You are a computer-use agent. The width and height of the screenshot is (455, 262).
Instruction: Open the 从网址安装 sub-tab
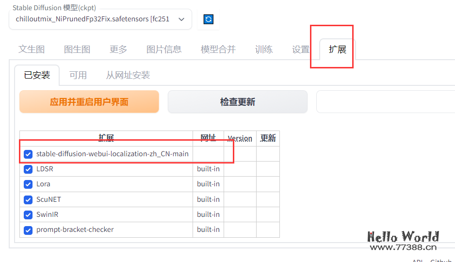click(128, 75)
